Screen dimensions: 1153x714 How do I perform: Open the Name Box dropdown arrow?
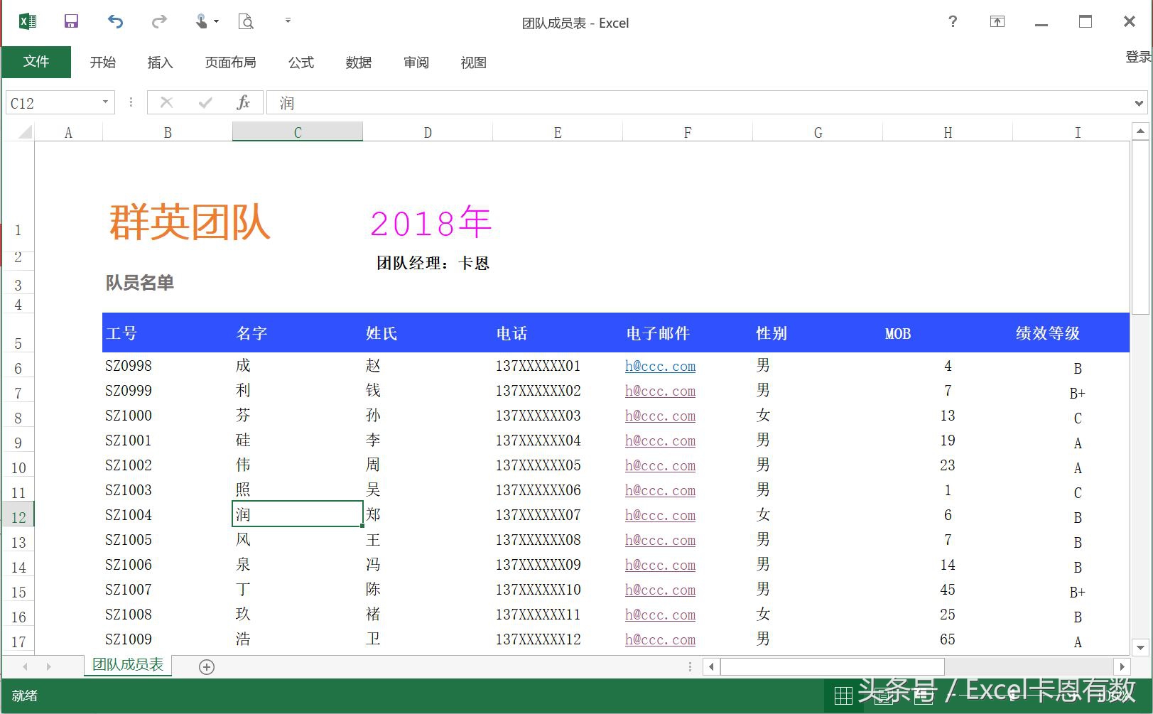105,102
